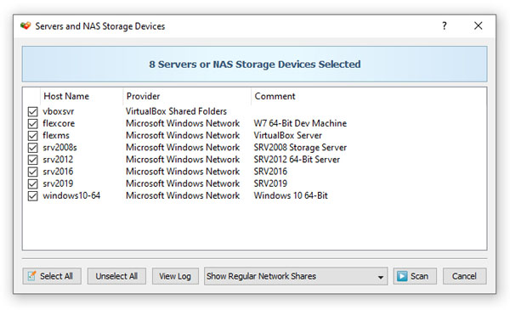Open the View Log button
This screenshot has height=310, width=510.
tap(175, 276)
